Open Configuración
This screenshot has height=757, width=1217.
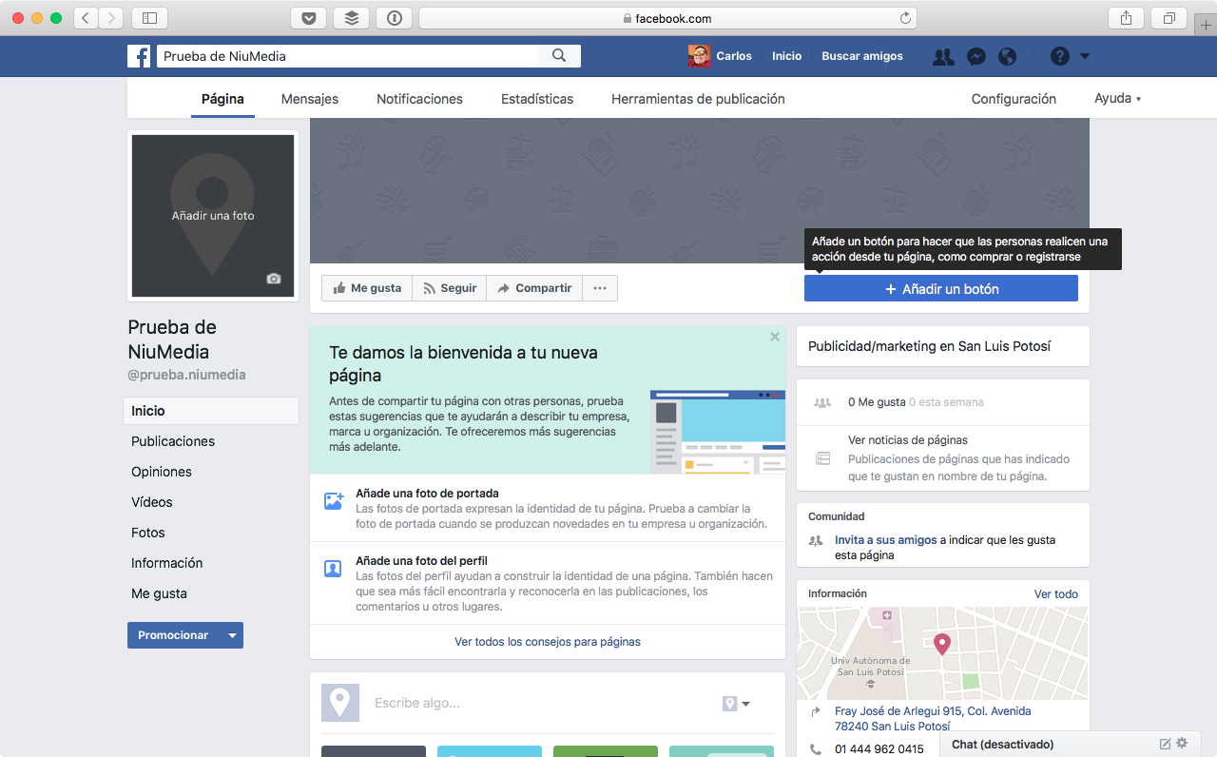pyautogui.click(x=1014, y=99)
